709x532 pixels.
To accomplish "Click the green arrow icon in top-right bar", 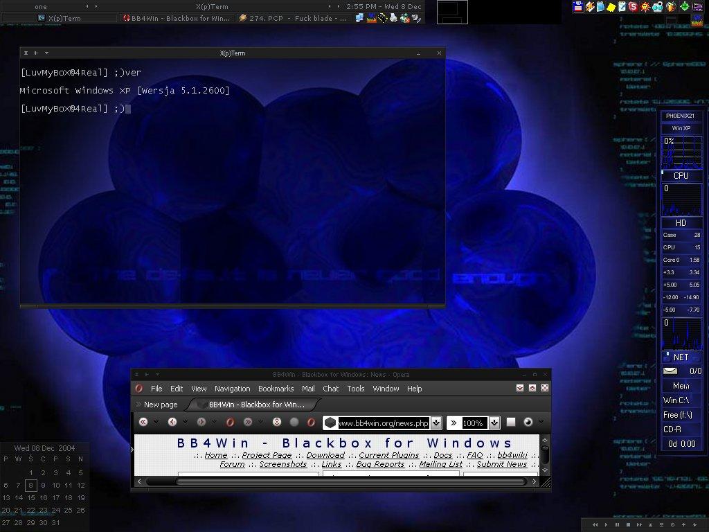I will [x=685, y=6].
